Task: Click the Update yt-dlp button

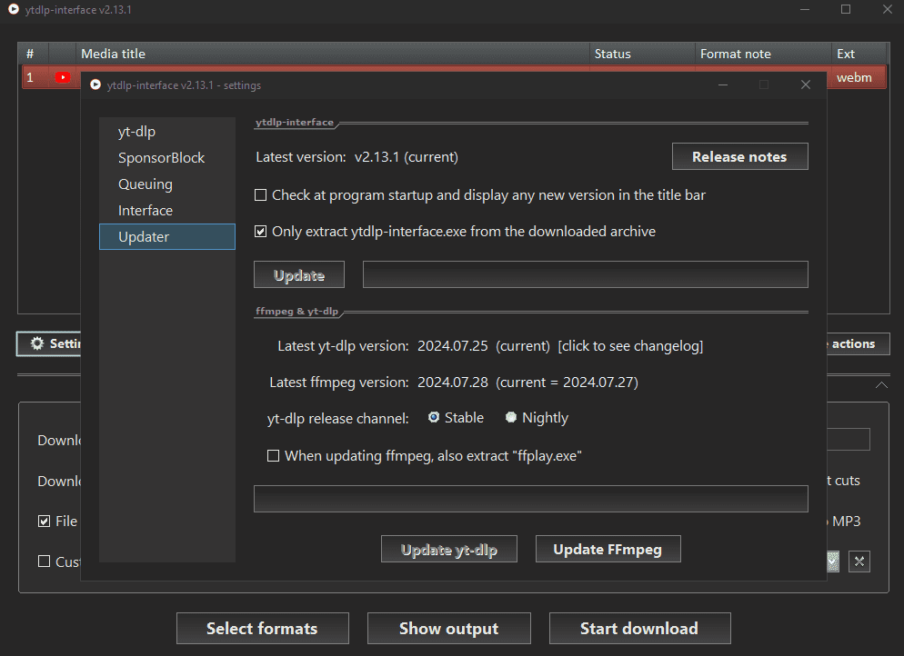Action: [449, 549]
